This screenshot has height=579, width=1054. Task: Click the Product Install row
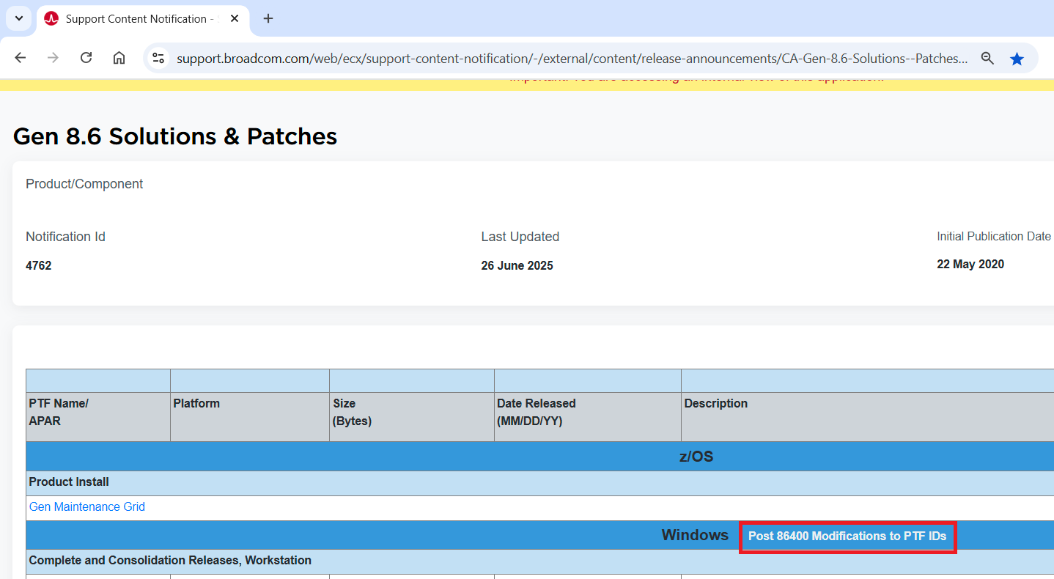click(x=540, y=482)
